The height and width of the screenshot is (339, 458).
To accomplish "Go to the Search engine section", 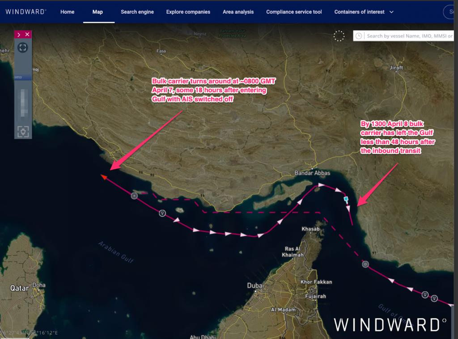I will click(x=137, y=12).
